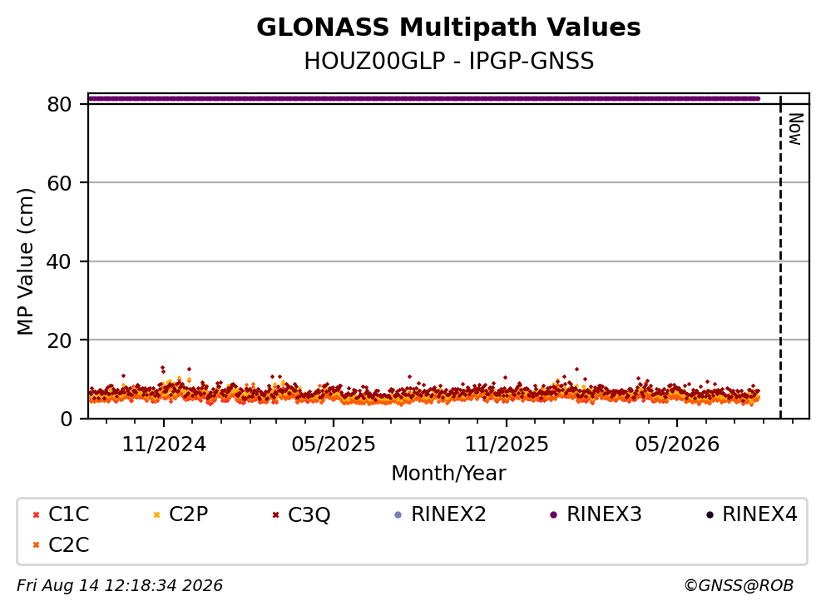Image resolution: width=826 pixels, height=611 pixels.
Task: Click the 05/2026 x-axis tick label
Action: [677, 445]
